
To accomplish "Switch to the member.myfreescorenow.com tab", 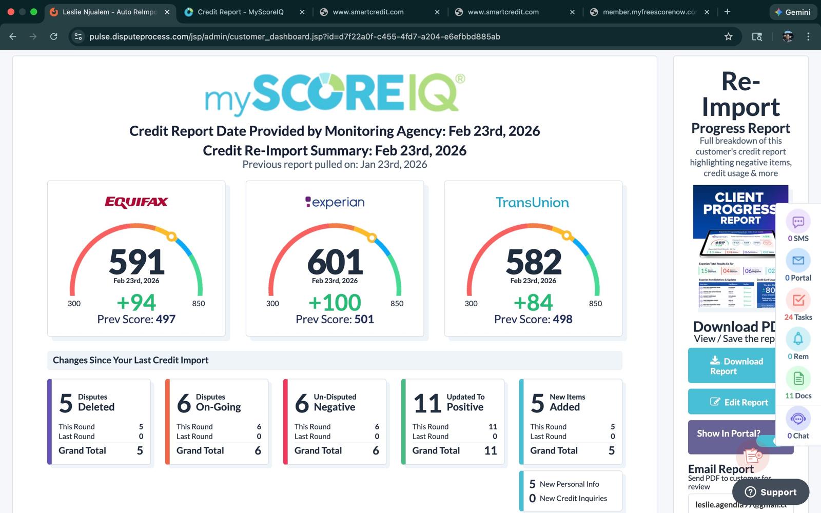I will 649,12.
